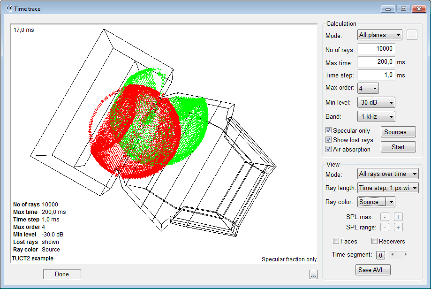Step Time segment backward with left arrow

393,255
